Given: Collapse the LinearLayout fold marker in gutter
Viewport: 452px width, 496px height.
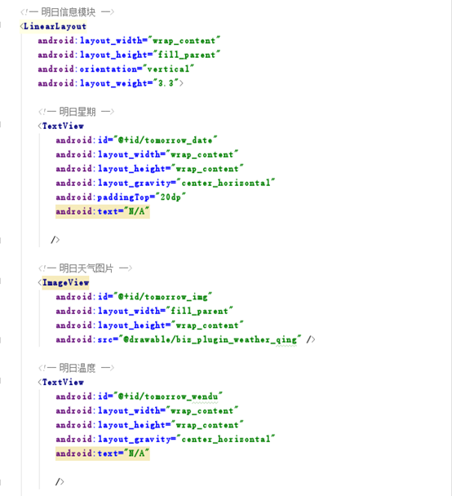Looking at the screenshot, I should pos(1,24).
